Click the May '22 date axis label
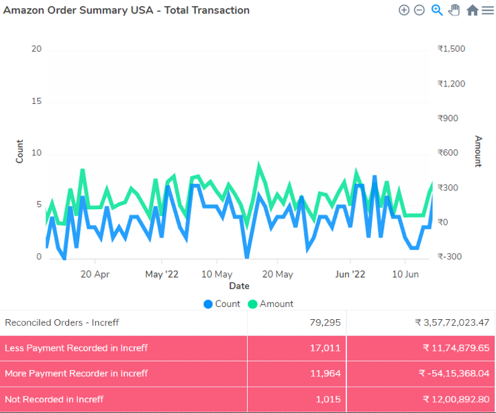 pos(162,274)
